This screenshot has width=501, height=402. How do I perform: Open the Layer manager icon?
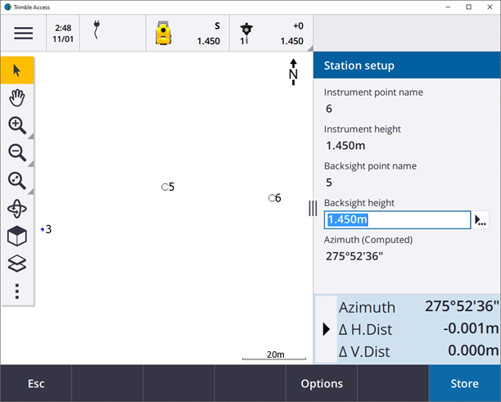17,264
